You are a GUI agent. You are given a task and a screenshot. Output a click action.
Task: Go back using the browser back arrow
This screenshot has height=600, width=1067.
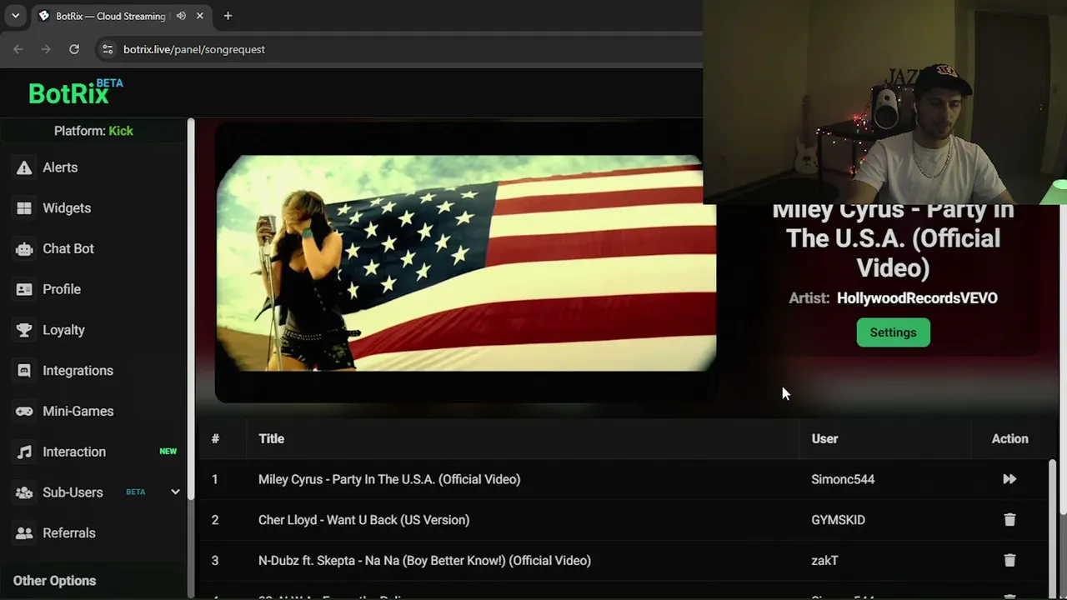18,49
